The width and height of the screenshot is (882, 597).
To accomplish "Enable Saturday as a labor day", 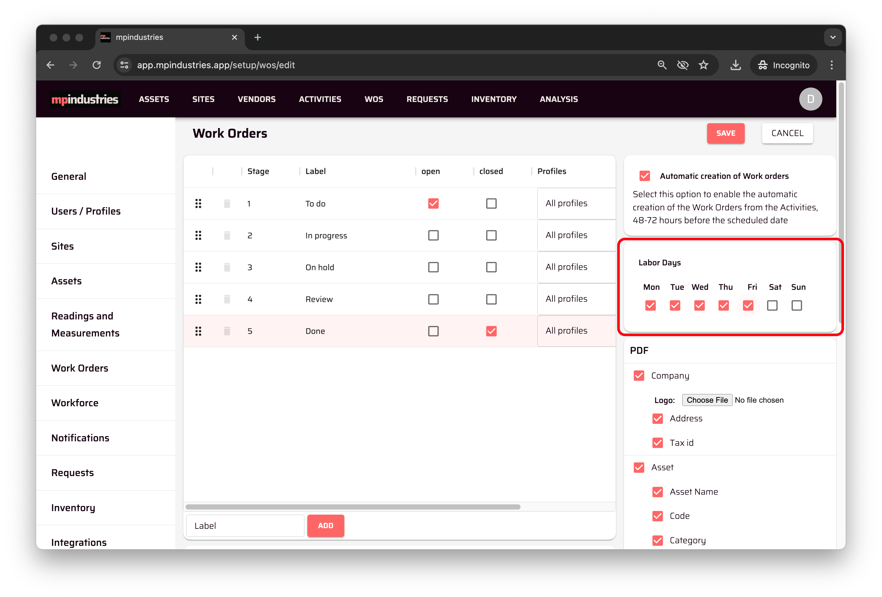I will click(772, 305).
